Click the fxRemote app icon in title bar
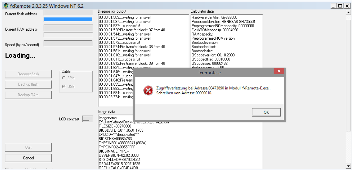This screenshot has height=170, width=352. (6, 6)
